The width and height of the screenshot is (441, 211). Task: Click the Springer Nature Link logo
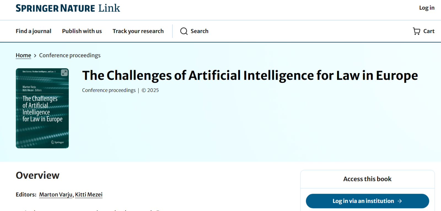click(x=68, y=8)
